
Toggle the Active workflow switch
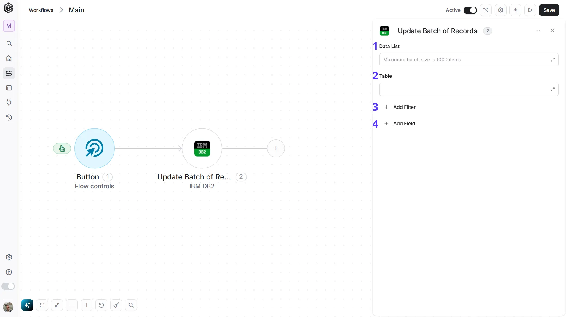470,10
